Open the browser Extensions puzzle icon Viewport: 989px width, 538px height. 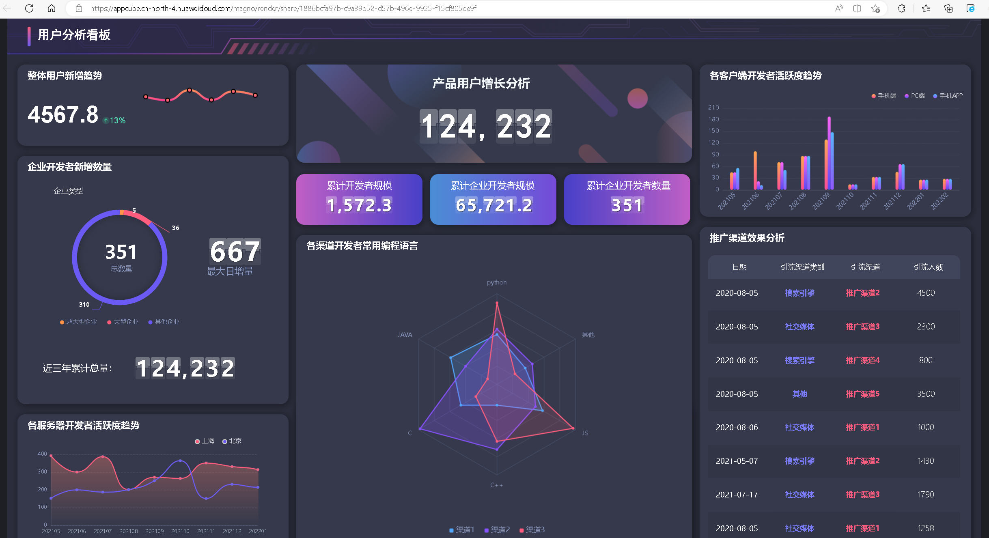(x=901, y=8)
